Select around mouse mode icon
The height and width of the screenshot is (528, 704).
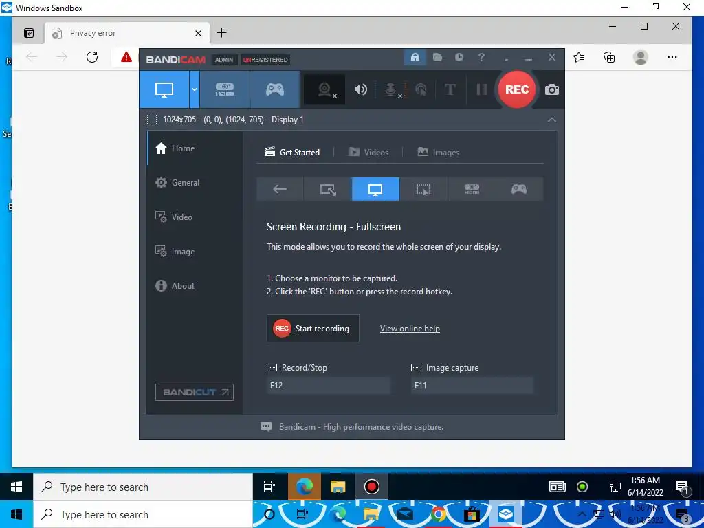tap(423, 189)
